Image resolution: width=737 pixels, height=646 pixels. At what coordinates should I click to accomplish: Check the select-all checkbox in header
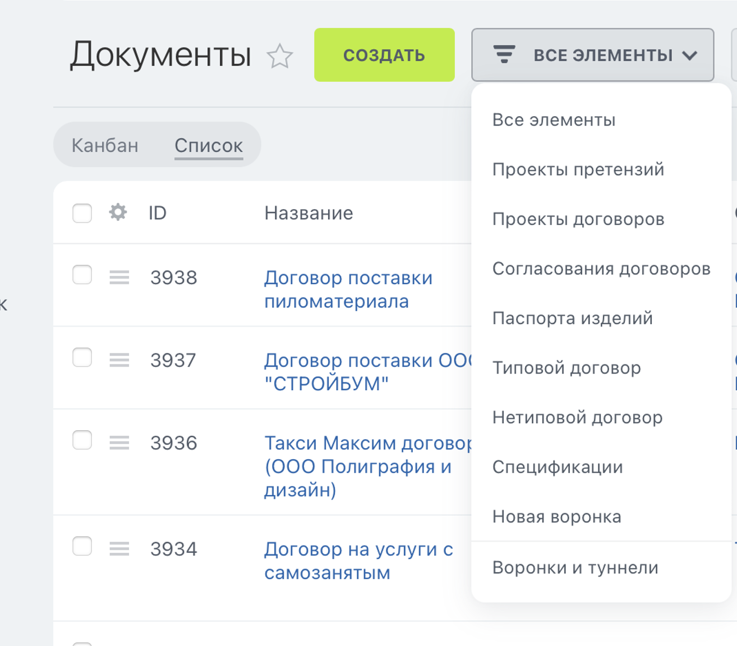tap(81, 213)
